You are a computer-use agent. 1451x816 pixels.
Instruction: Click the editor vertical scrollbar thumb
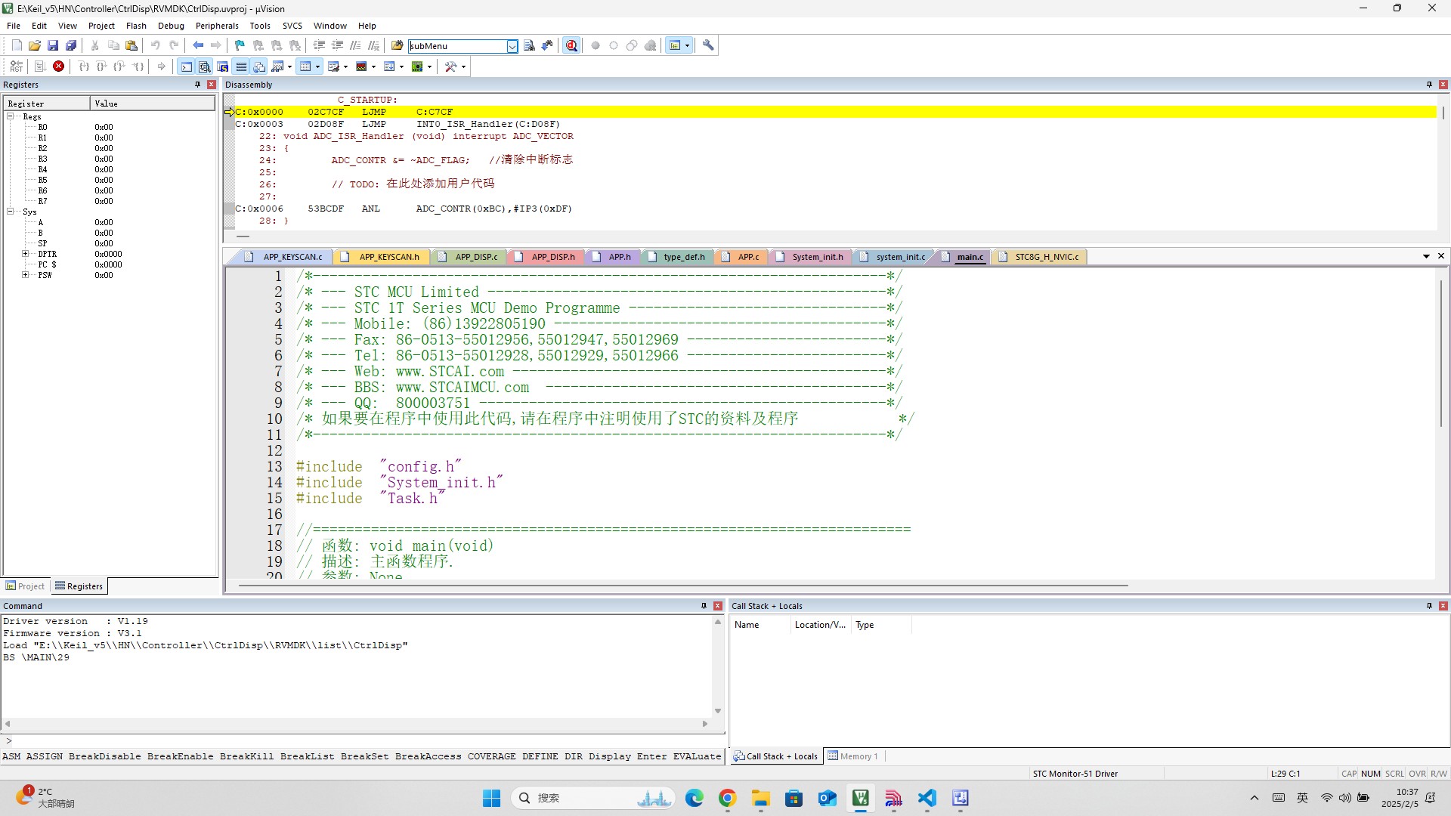(1441, 352)
